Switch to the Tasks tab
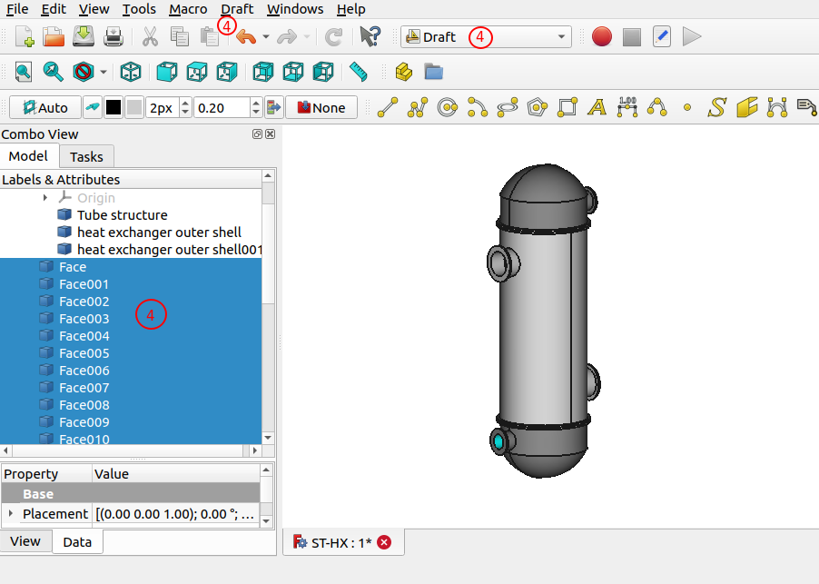The image size is (819, 584). tap(86, 156)
